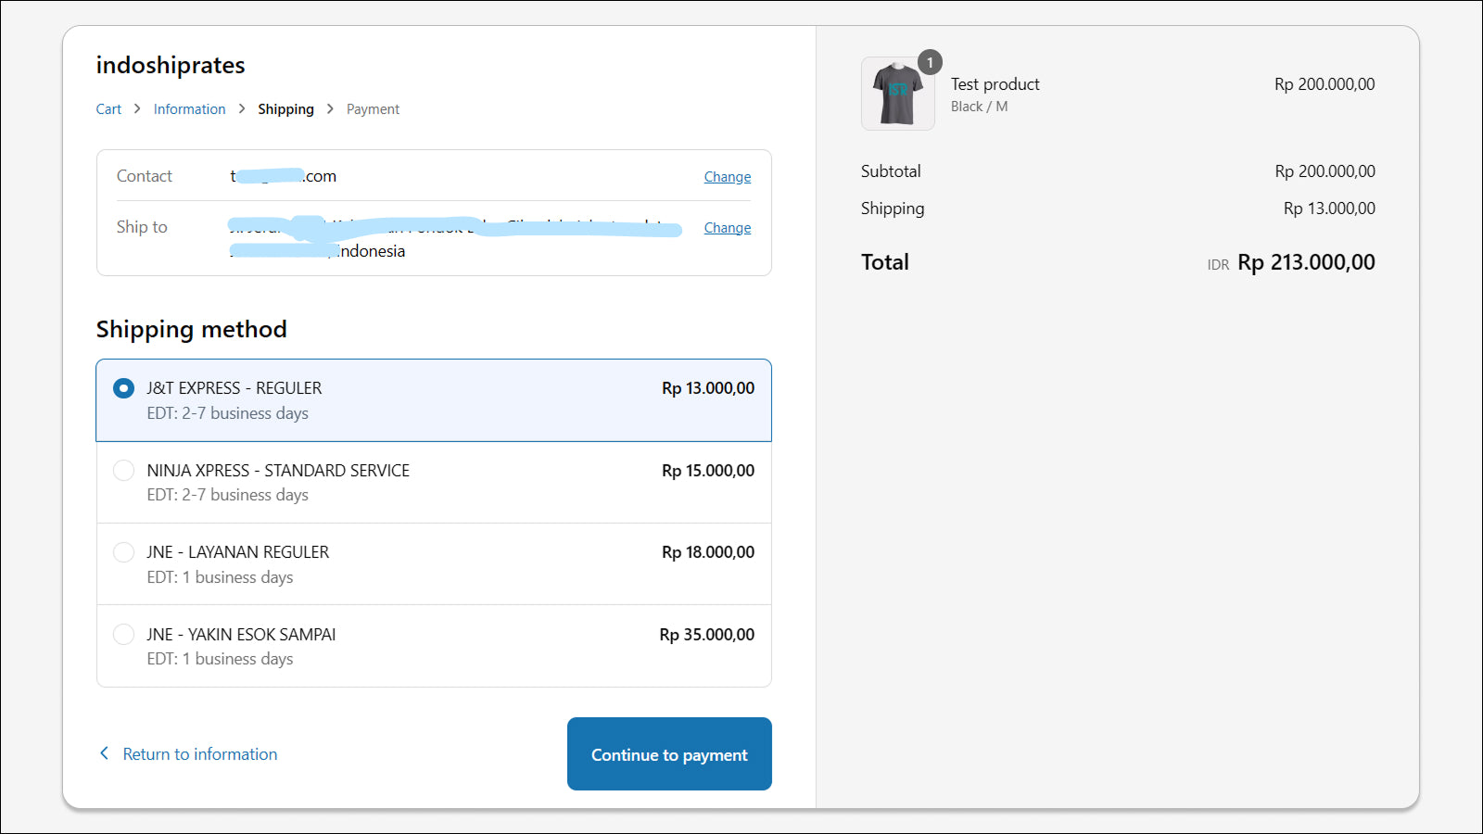Image resolution: width=1483 pixels, height=834 pixels.
Task: Select J&T EXPRESS - REGULER radio button
Action: [123, 388]
